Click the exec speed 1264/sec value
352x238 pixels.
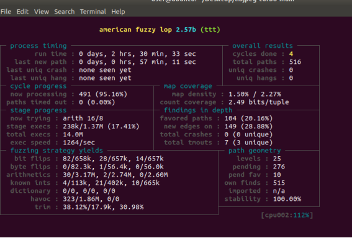[x=79, y=143]
